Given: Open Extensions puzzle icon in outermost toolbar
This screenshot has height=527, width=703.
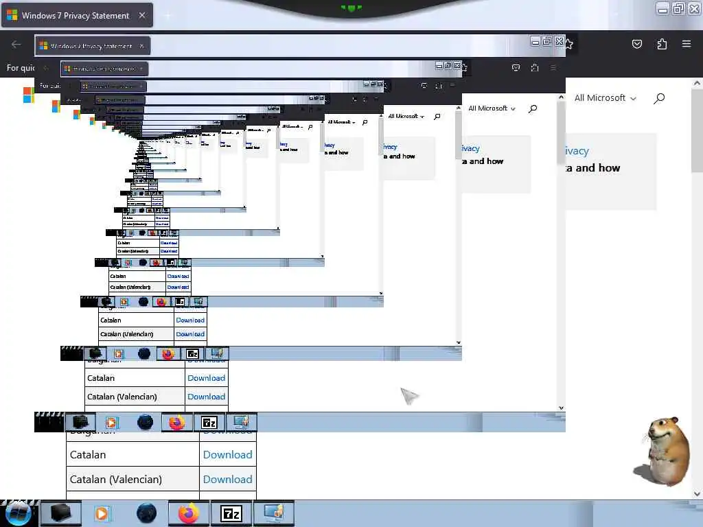Looking at the screenshot, I should pyautogui.click(x=662, y=44).
